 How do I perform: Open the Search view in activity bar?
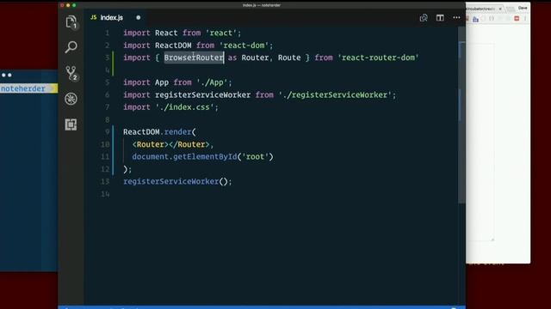coord(71,47)
